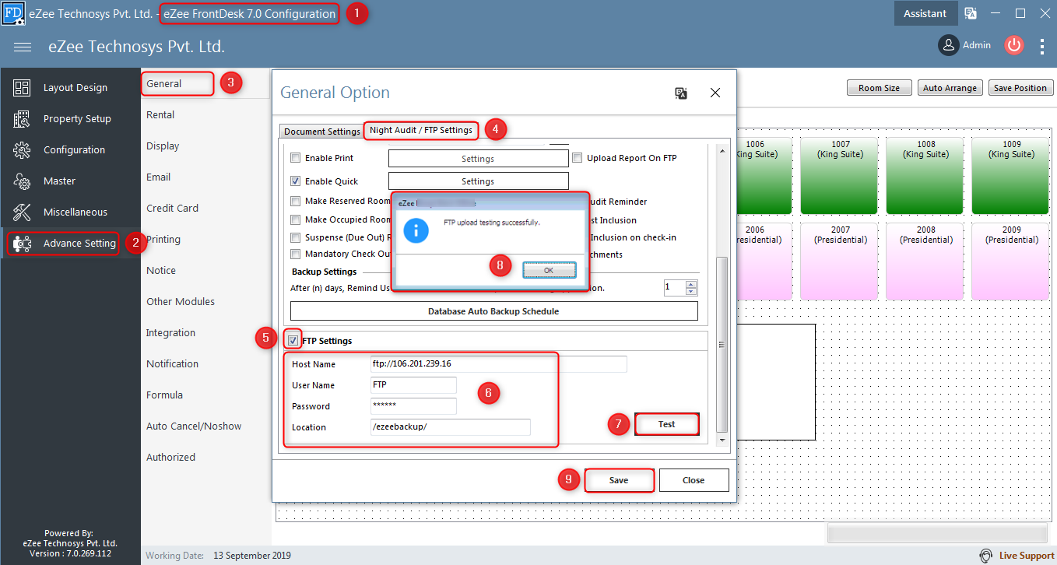Click the Layout Design sidebar icon

(22, 88)
